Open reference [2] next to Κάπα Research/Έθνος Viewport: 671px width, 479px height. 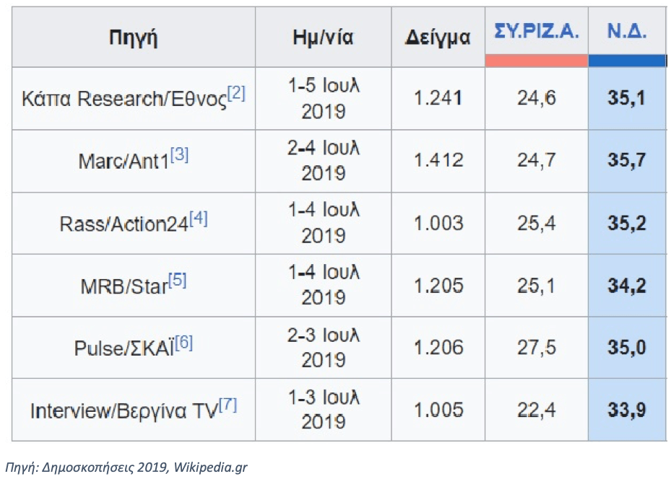coord(236,93)
